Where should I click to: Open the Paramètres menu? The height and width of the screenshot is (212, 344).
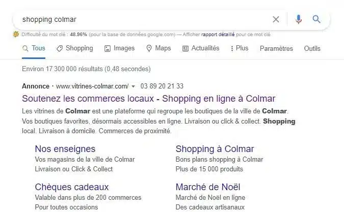coord(276,48)
